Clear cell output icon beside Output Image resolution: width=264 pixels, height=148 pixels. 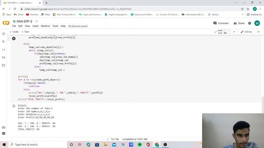[14, 106]
